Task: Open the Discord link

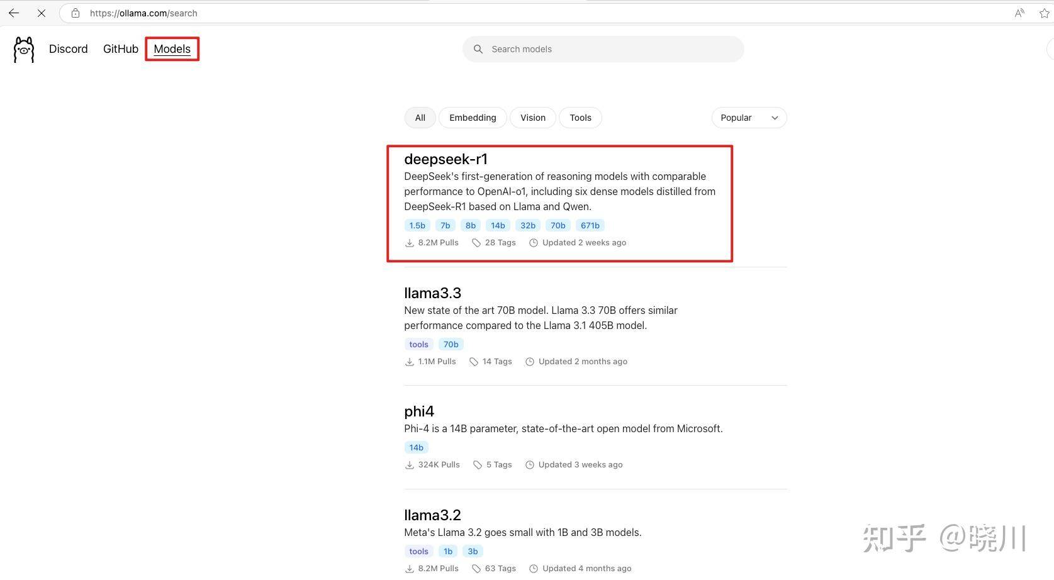Action: click(x=69, y=49)
